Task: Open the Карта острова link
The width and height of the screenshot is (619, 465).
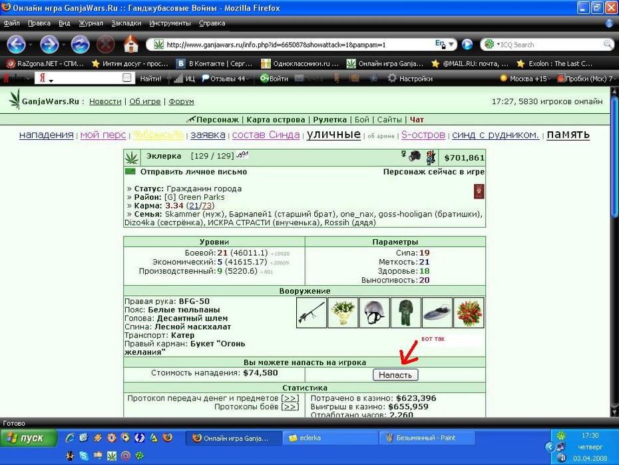Action: pos(276,120)
